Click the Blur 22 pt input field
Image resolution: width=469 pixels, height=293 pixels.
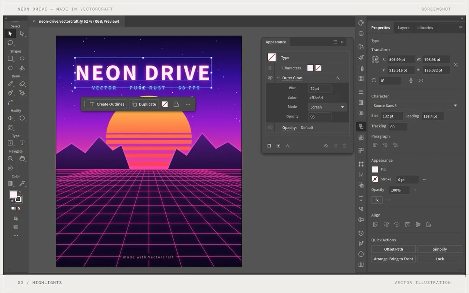coord(320,89)
